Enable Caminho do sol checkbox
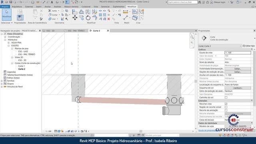Image resolution: width=256 pixels, height=144 pixels. (x=226, y=98)
